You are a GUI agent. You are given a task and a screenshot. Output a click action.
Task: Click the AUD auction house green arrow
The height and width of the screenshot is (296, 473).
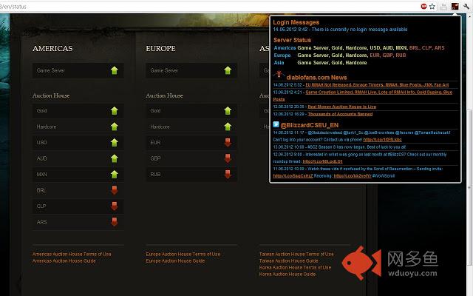pos(115,158)
